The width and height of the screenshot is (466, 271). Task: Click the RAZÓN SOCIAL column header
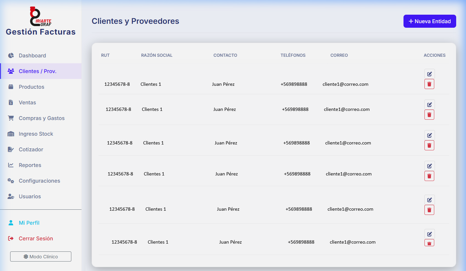click(x=157, y=55)
